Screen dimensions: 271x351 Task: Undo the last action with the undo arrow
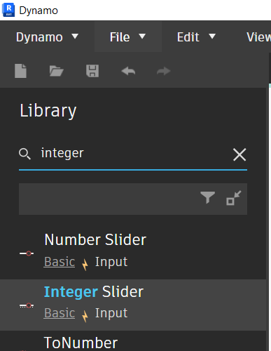click(128, 71)
